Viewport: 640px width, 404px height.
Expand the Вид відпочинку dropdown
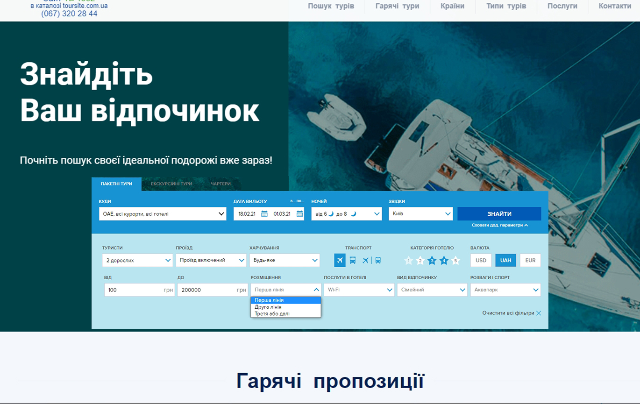click(x=432, y=290)
